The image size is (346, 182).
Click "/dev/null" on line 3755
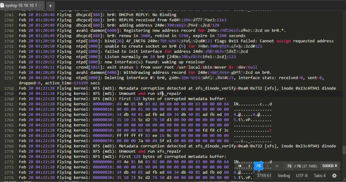[246, 67]
